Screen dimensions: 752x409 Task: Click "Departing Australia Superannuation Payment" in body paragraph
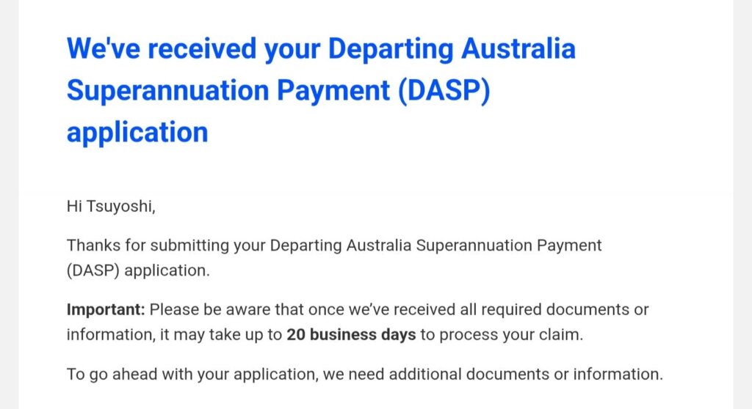click(x=436, y=246)
